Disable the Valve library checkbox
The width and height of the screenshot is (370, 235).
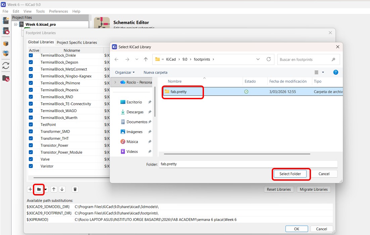point(31,159)
